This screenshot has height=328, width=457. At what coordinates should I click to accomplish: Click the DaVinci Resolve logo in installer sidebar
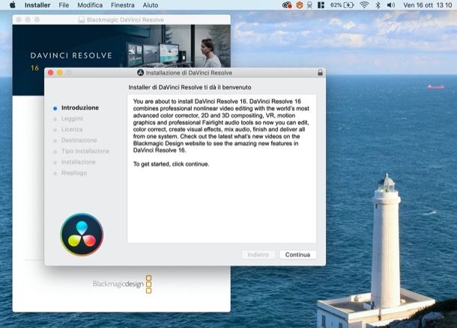[x=82, y=235]
